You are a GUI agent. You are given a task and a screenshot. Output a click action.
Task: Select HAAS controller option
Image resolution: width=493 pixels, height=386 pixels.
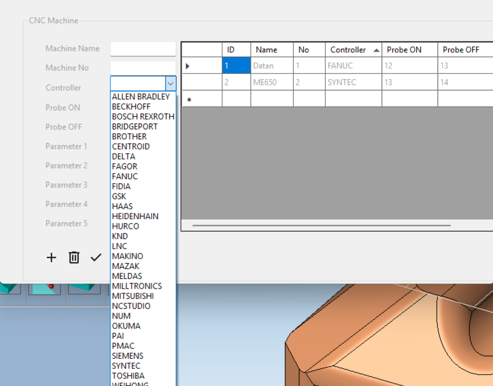pos(122,206)
